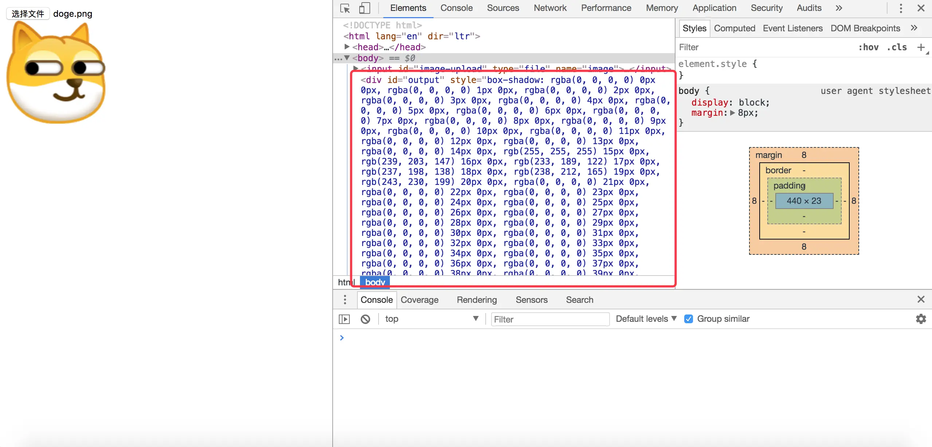Uncheck the Group similar checkbox
The image size is (932, 447).
pos(688,319)
